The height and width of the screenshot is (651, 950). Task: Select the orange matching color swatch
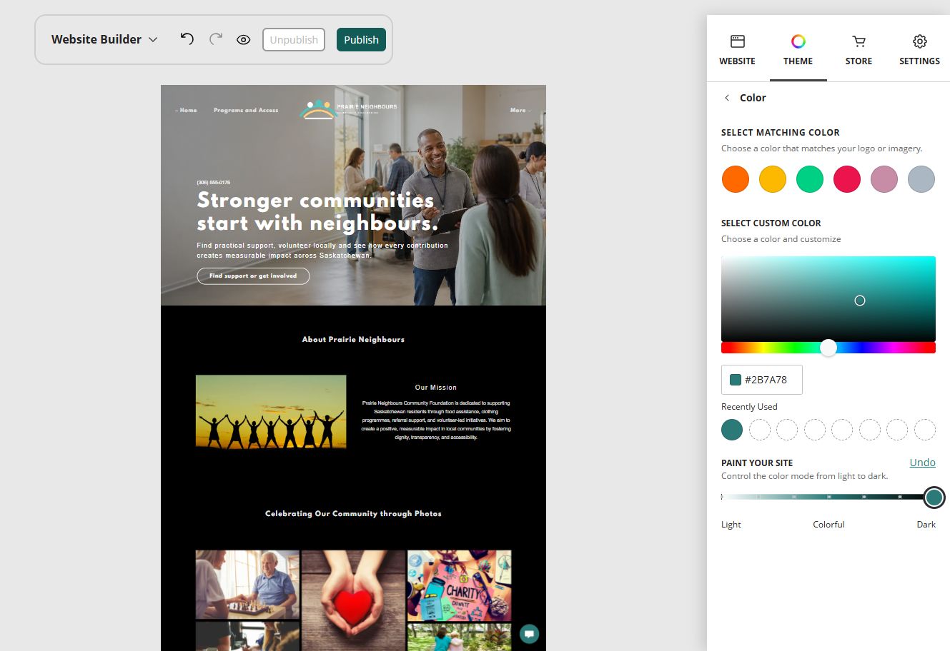coord(736,179)
